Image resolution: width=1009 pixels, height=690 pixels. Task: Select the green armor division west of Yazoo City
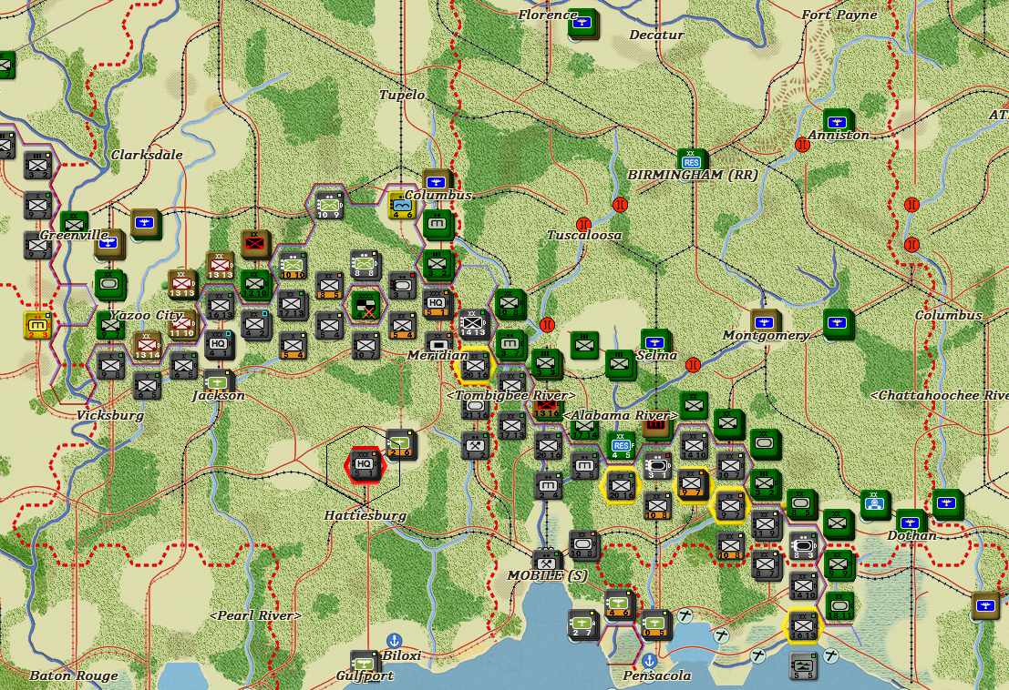pyautogui.click(x=109, y=284)
